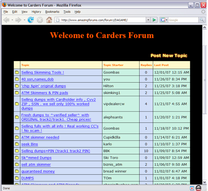
Task: Click folder icon for Selling dumps+PIN
Action: (x=17, y=151)
